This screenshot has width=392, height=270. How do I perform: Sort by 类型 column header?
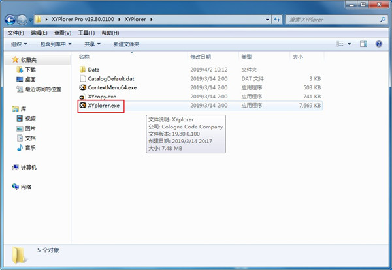(x=246, y=57)
